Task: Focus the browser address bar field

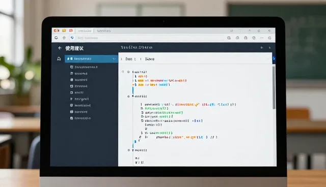Action: click(x=150, y=38)
